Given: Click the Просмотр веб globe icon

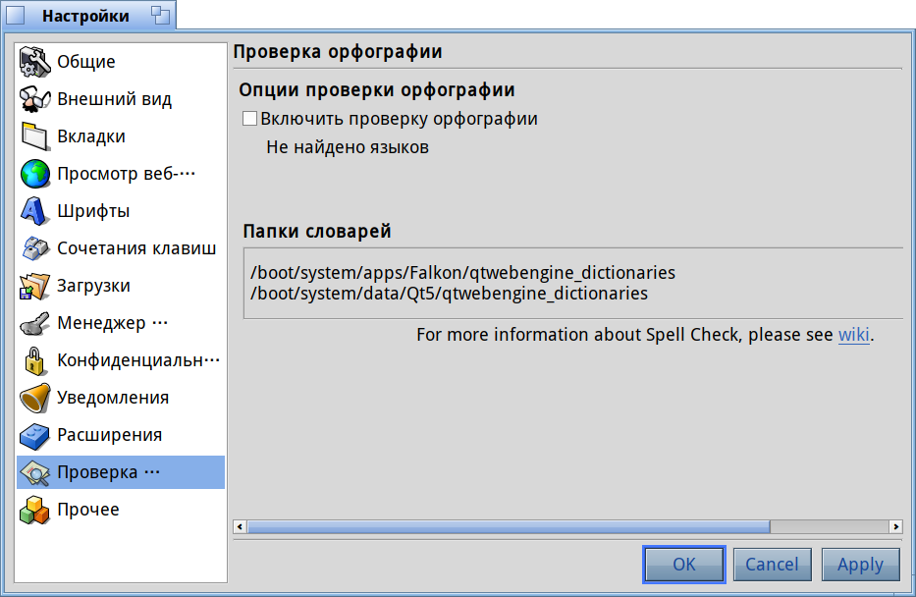Looking at the screenshot, I should click(35, 174).
